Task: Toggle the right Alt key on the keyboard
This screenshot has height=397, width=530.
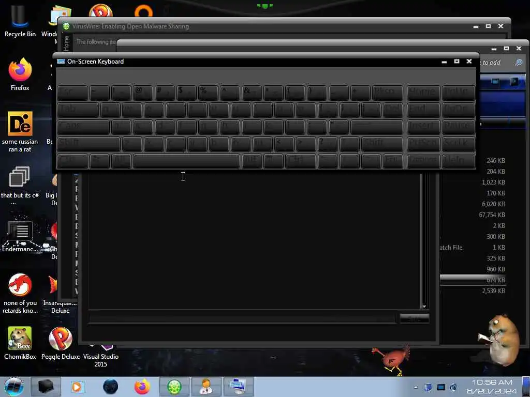Action: point(252,161)
